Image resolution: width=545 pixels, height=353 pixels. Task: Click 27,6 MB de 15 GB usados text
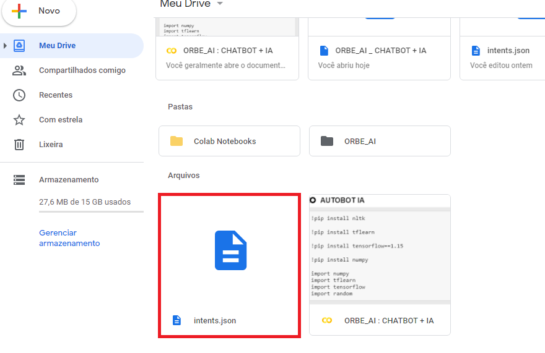coord(85,202)
